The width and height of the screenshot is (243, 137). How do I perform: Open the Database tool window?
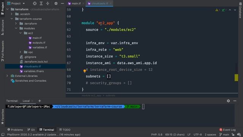[x=240, y=10]
